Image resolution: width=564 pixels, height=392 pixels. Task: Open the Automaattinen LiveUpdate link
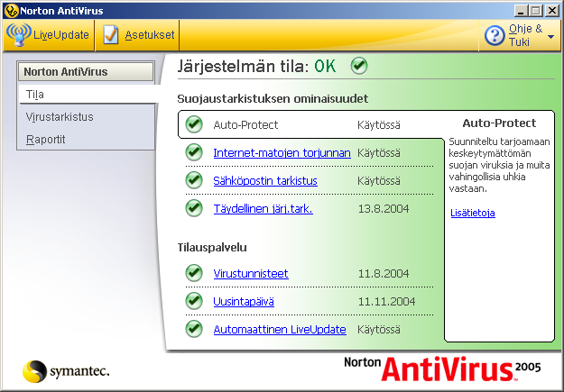pos(280,330)
